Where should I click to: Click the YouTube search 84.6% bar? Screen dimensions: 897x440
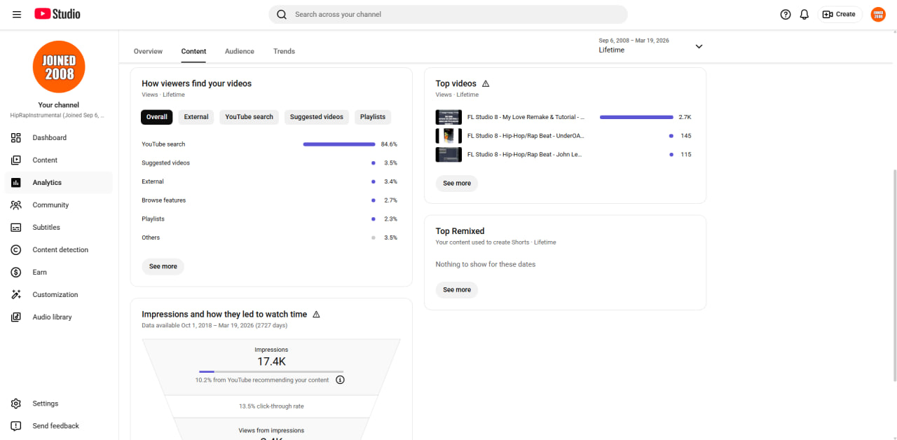(x=339, y=144)
